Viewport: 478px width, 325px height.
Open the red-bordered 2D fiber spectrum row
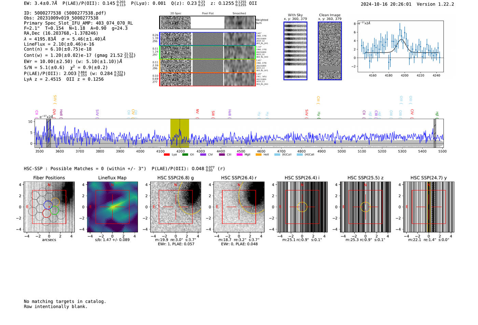tap(207, 79)
